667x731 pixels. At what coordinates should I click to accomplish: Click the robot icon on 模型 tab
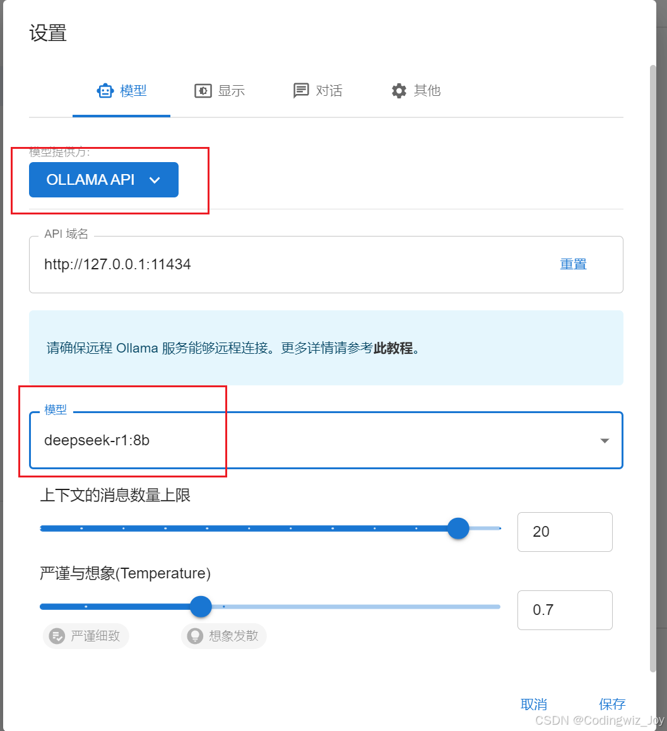pos(105,90)
